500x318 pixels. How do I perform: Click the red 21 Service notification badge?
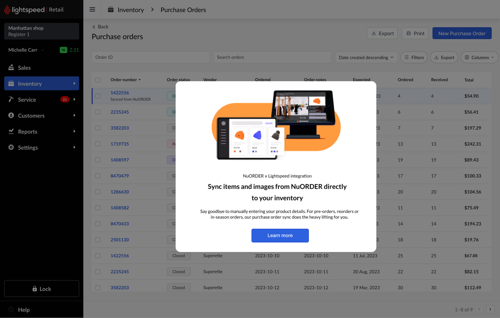point(65,99)
